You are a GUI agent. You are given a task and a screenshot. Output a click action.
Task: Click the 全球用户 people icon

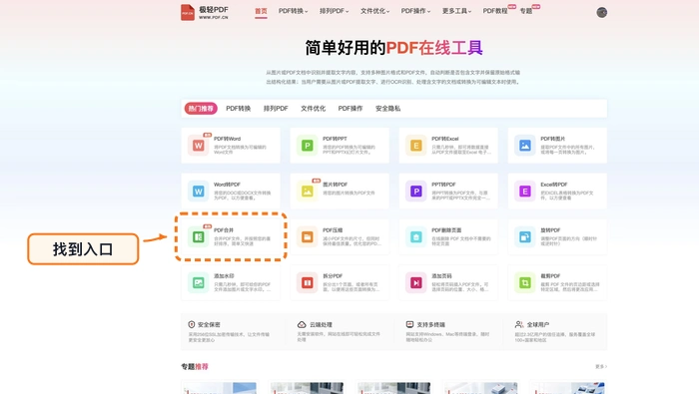519,324
